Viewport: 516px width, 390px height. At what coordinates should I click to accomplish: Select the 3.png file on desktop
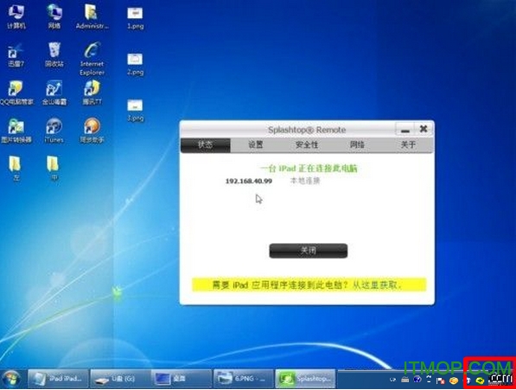click(x=135, y=110)
